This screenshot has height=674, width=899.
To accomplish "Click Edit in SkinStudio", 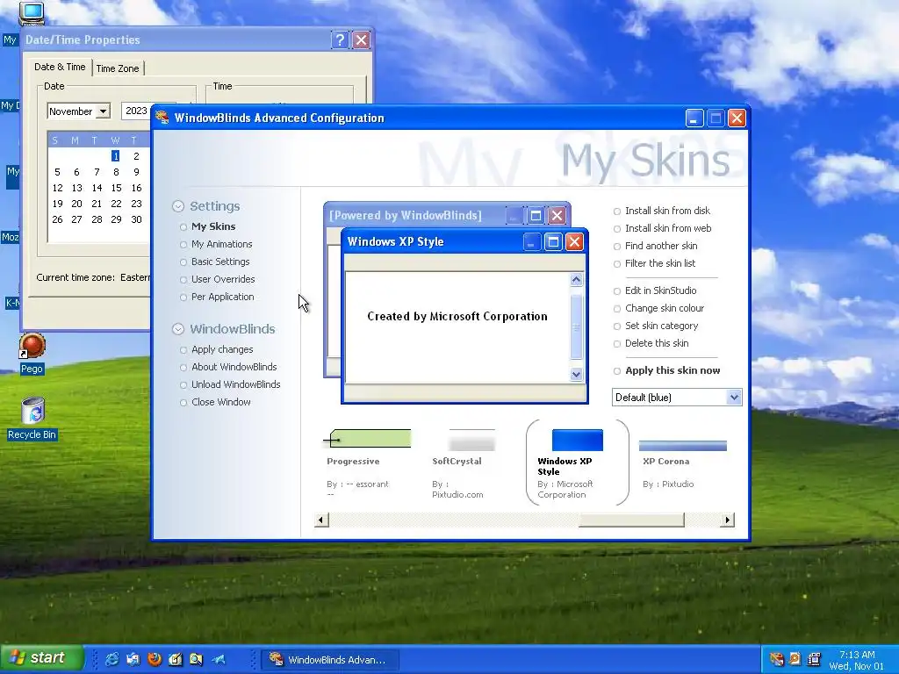I will tap(660, 290).
